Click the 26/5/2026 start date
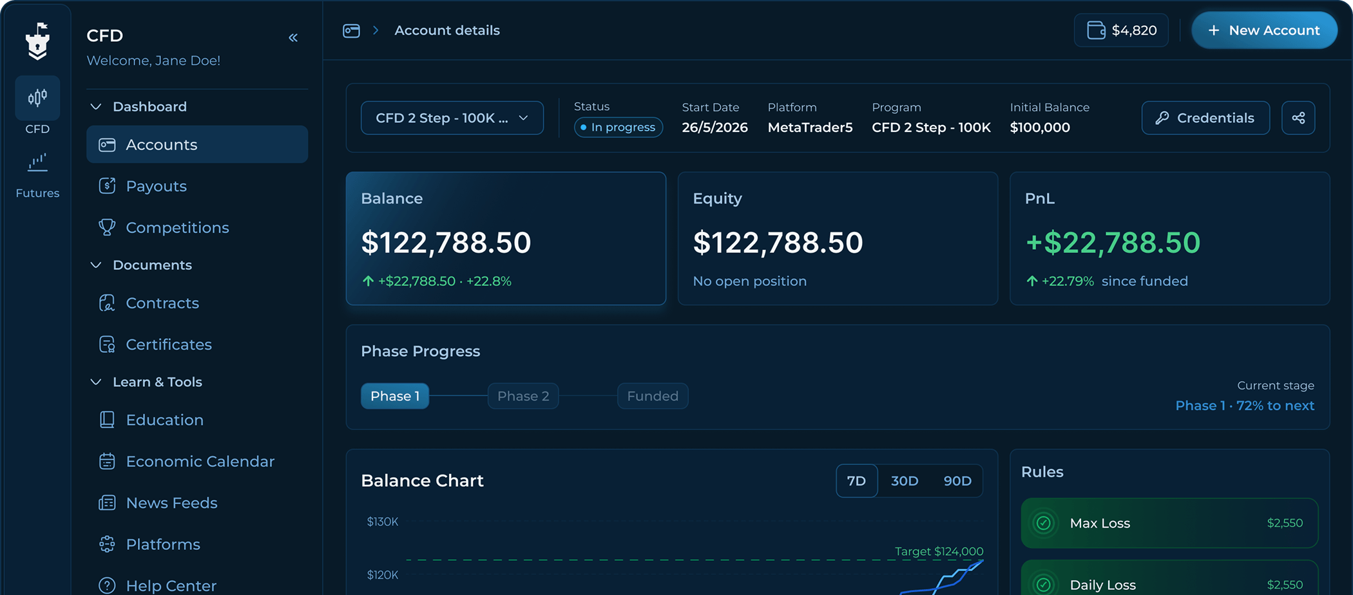The width and height of the screenshot is (1353, 595). point(715,127)
